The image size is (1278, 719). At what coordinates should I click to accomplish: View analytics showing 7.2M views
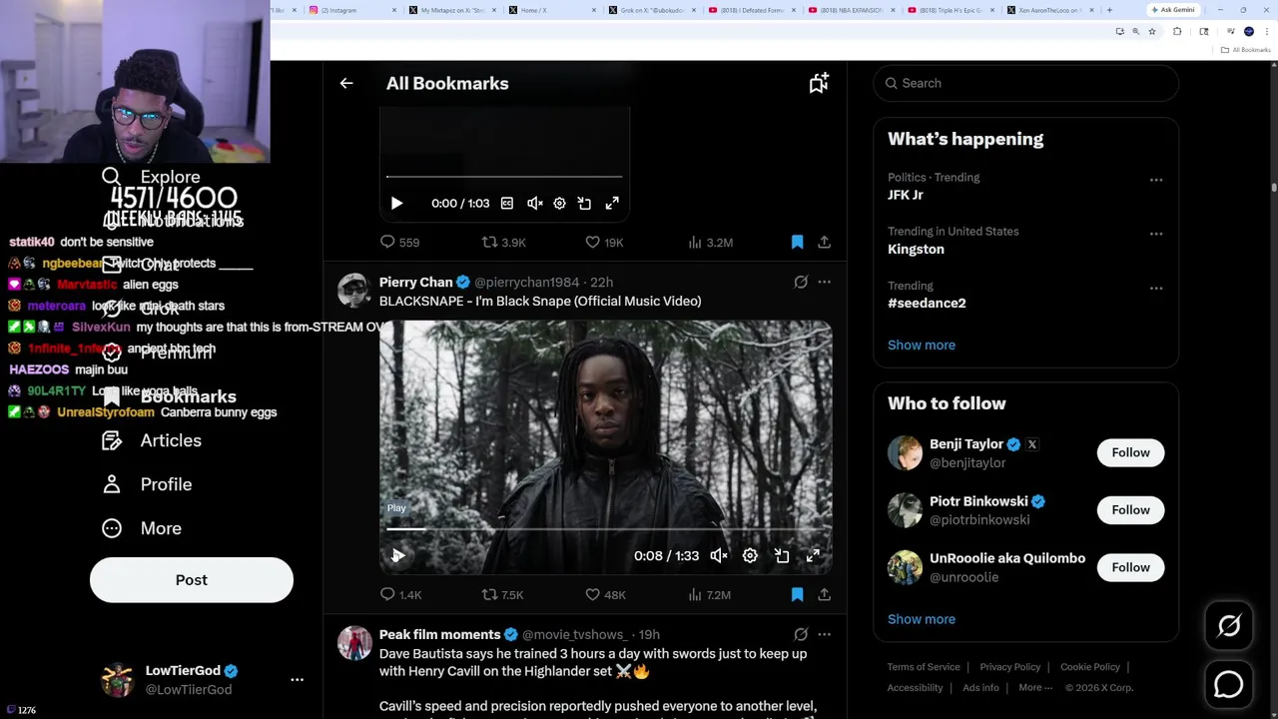click(710, 594)
